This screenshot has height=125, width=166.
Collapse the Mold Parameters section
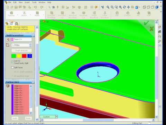[x=33, y=35]
